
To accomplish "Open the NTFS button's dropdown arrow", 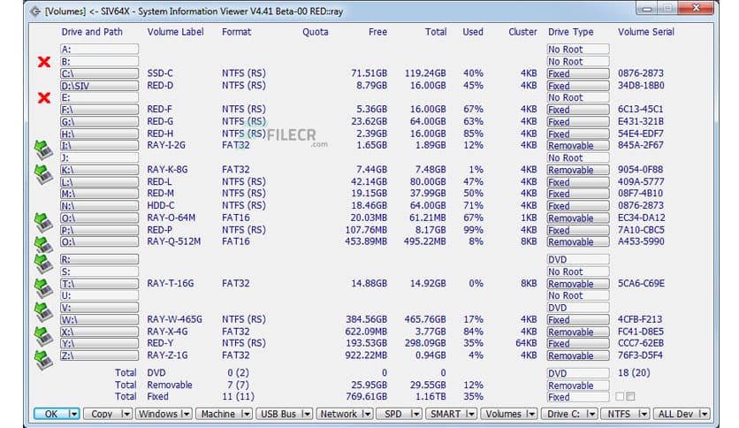I will point(644,414).
